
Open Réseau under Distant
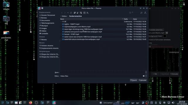tap(44, 40)
